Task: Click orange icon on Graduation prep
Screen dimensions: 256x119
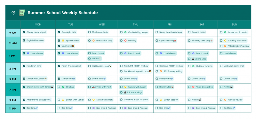Action: (x=93, y=41)
